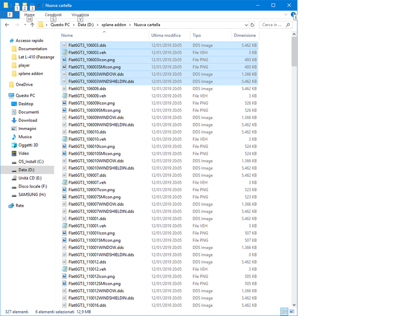Viewport: 417px width, 316px height.
Task: Click the search magnifier icon
Action: (288, 24)
